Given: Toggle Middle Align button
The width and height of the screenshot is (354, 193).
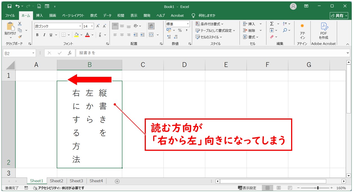Looking at the screenshot, I should 122,26.
